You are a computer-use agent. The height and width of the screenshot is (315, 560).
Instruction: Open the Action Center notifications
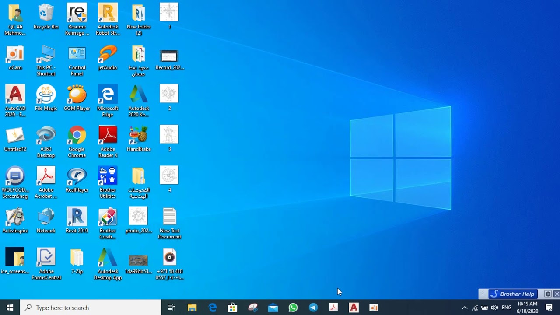pos(549,308)
